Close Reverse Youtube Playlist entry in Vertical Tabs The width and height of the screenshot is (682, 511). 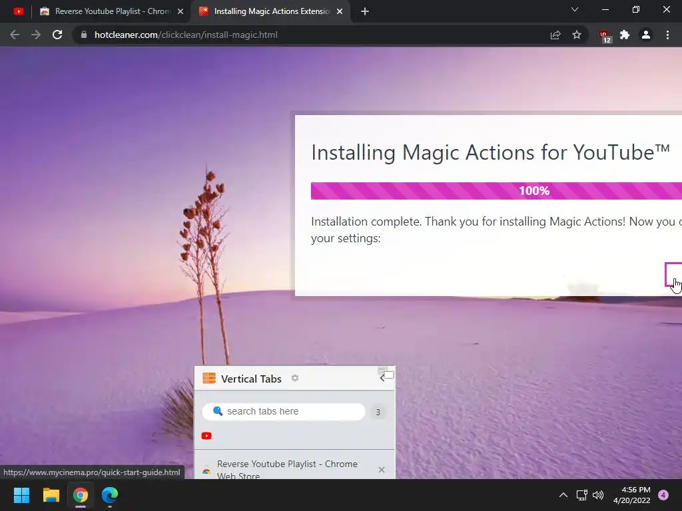[x=382, y=470]
